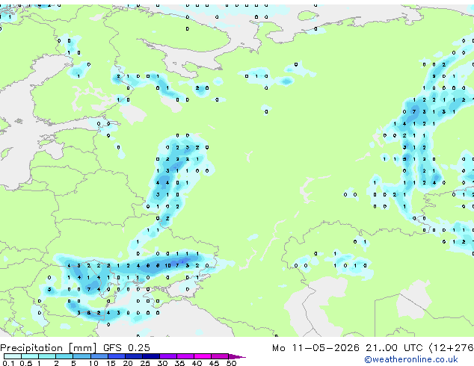Screen dimensions: 474x366
Task: Click the 'GFS 0.25' model label
Action: 126,348
